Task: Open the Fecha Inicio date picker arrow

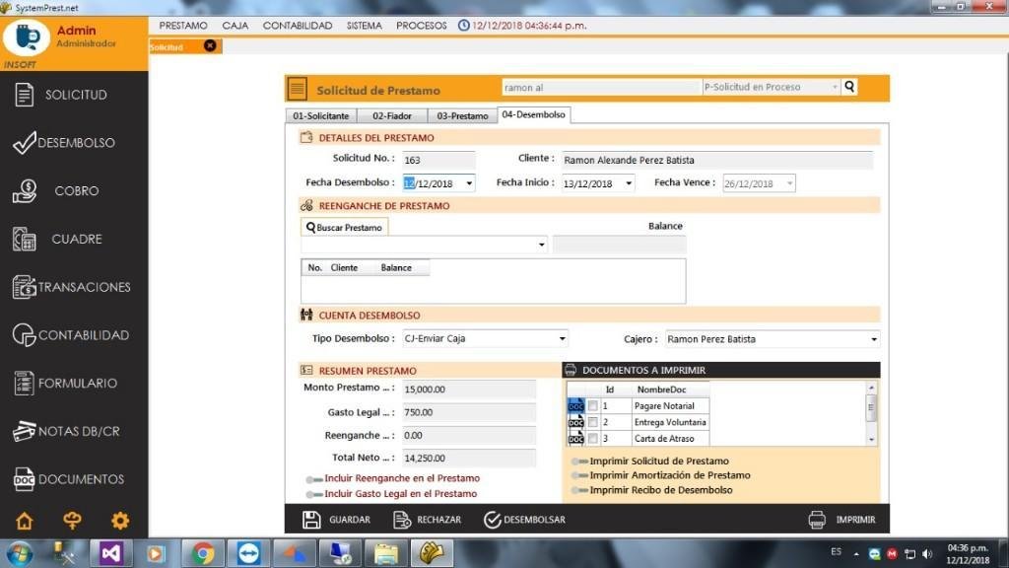Action: click(629, 183)
